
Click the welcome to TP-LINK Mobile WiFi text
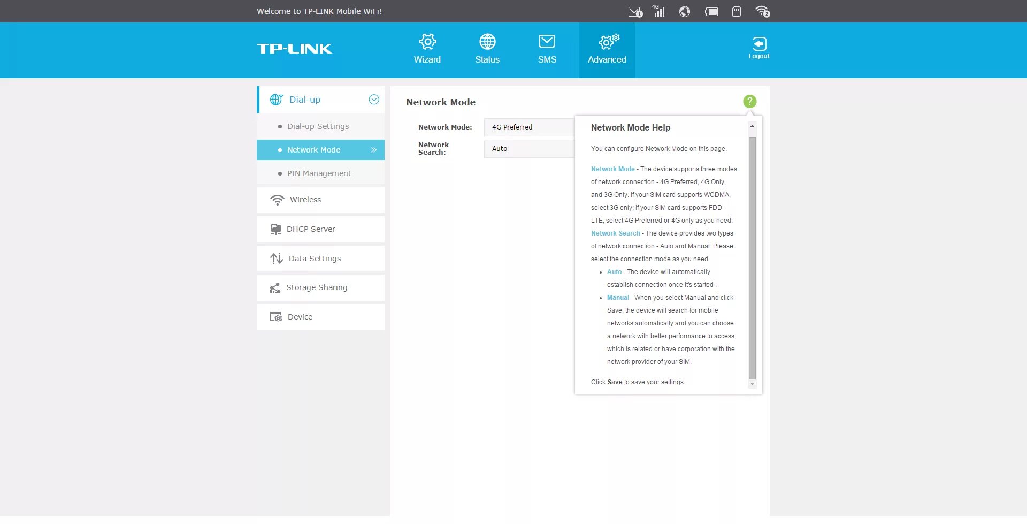coord(319,11)
